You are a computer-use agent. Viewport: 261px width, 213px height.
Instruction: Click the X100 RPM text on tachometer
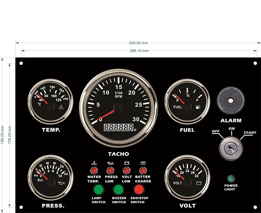(x=118, y=95)
